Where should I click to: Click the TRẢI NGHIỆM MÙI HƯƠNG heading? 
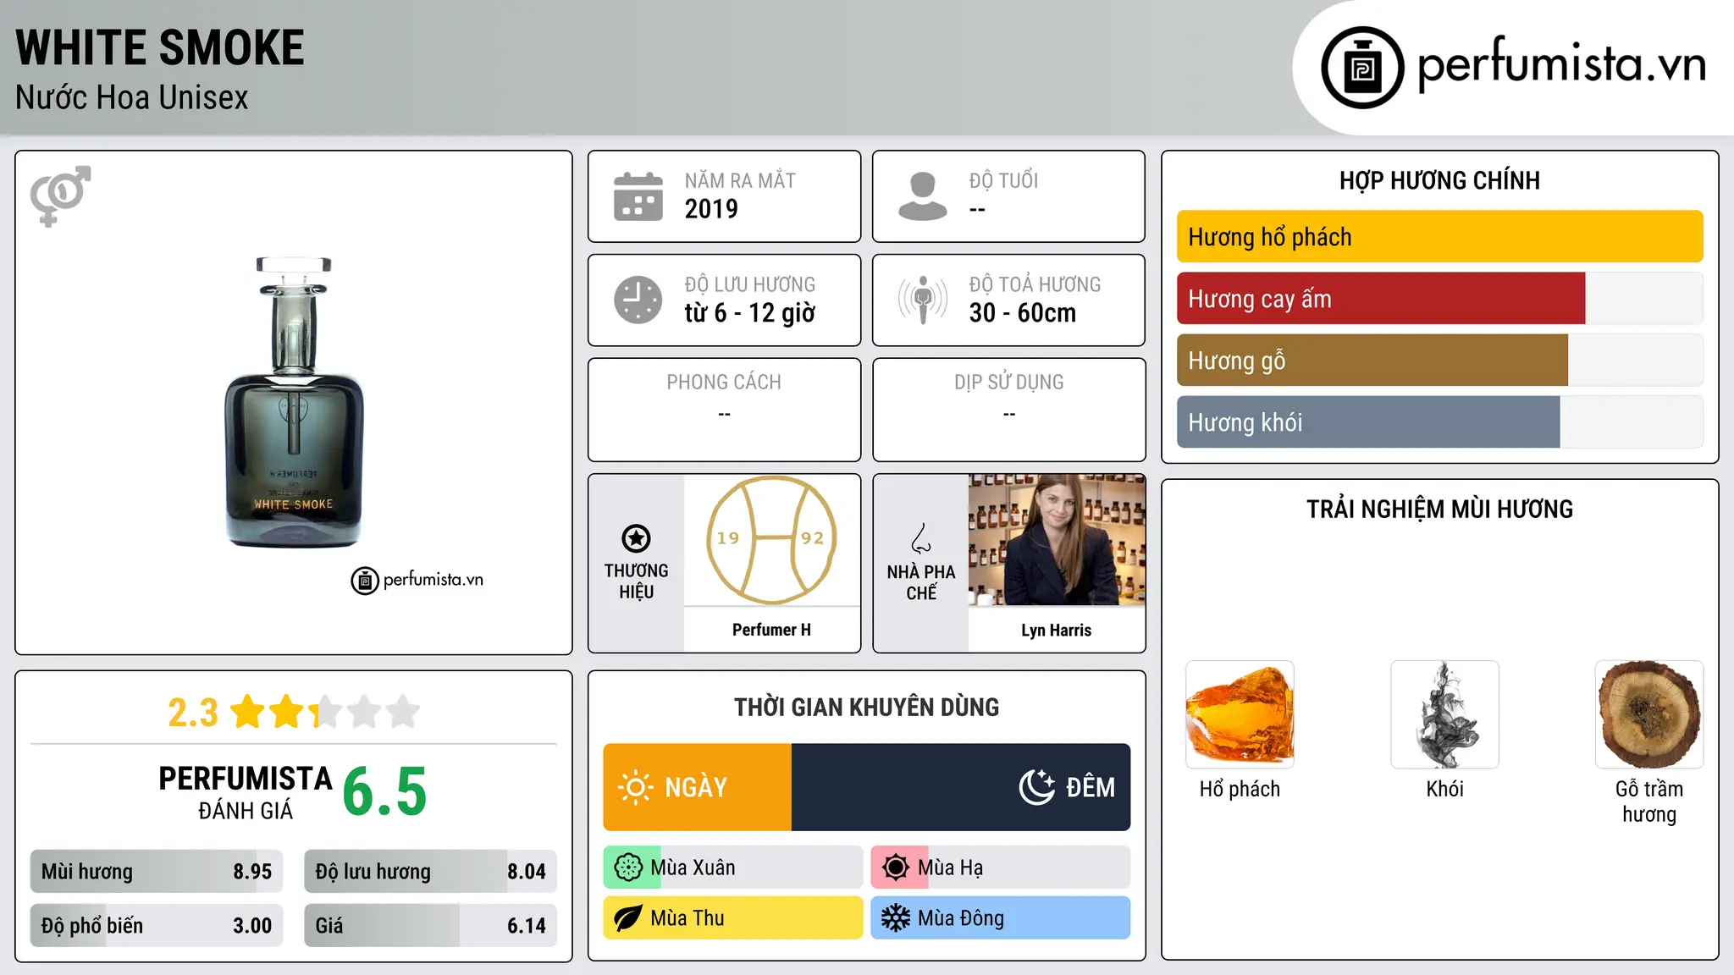(1439, 510)
